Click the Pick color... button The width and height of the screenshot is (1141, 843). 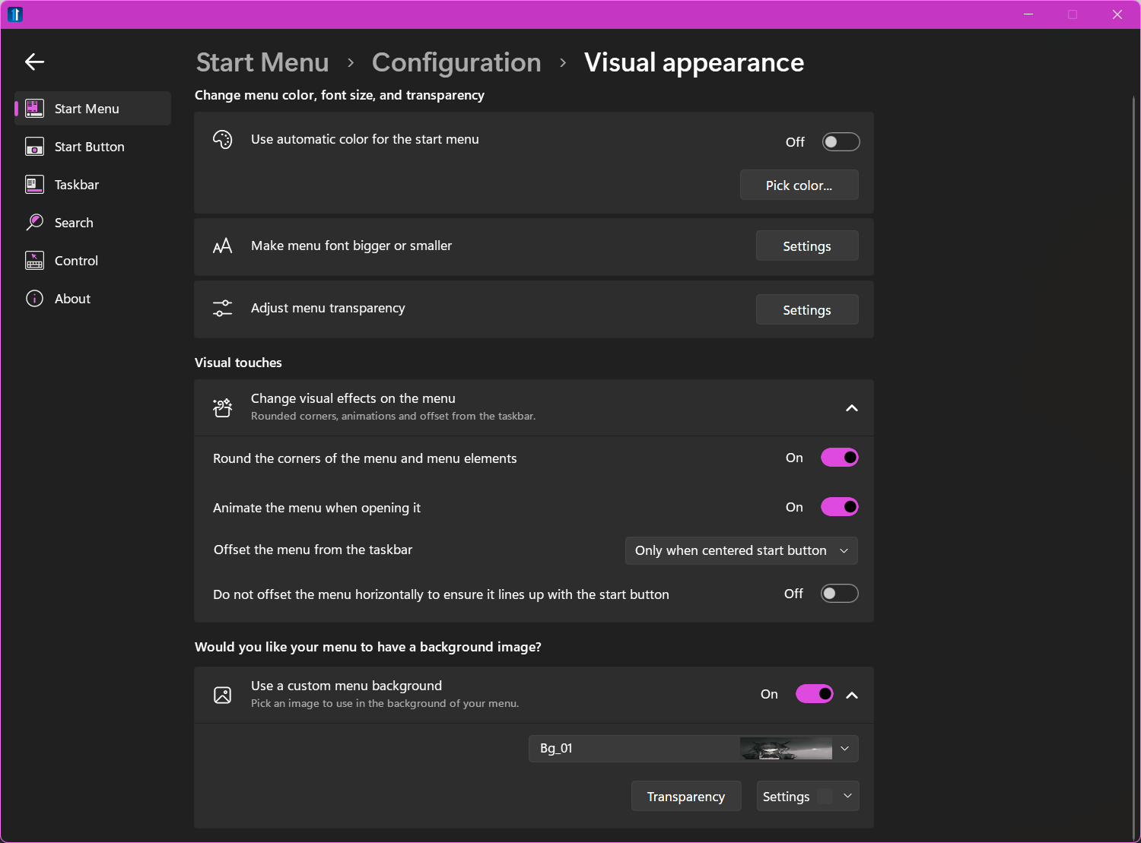click(x=799, y=185)
